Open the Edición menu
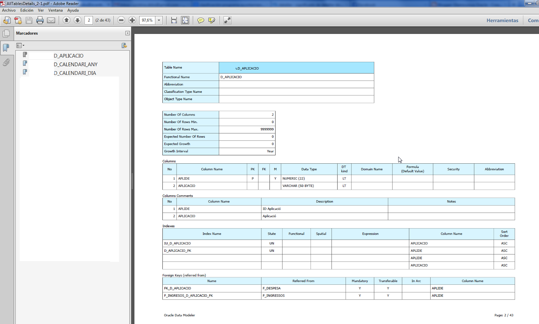539x324 pixels. (x=27, y=10)
